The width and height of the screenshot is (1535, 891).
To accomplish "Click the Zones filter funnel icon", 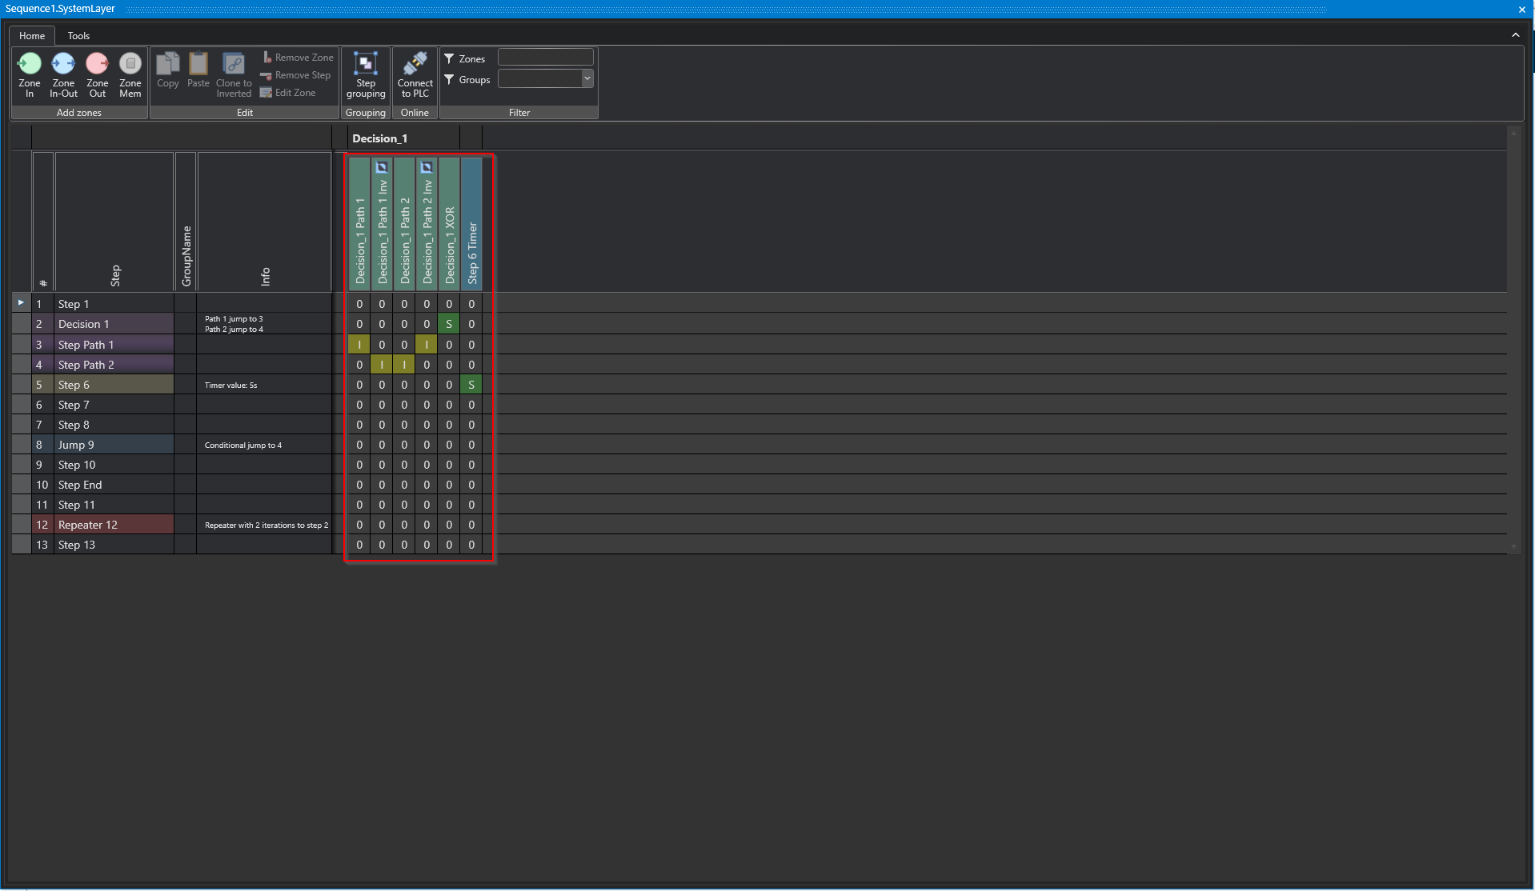I will (x=450, y=58).
